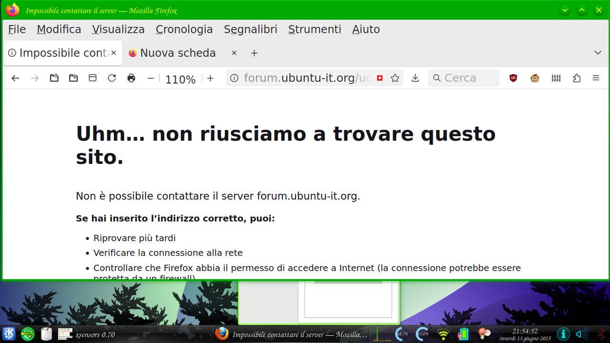Click the lightbulb tray icon
610x343 pixels.
click(484, 333)
